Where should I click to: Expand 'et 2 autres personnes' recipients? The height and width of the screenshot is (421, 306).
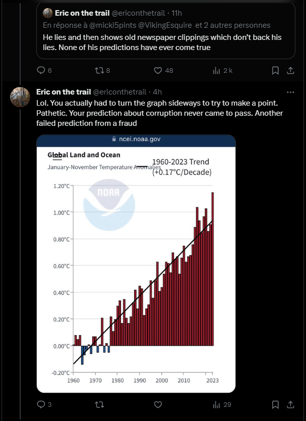[x=233, y=25]
